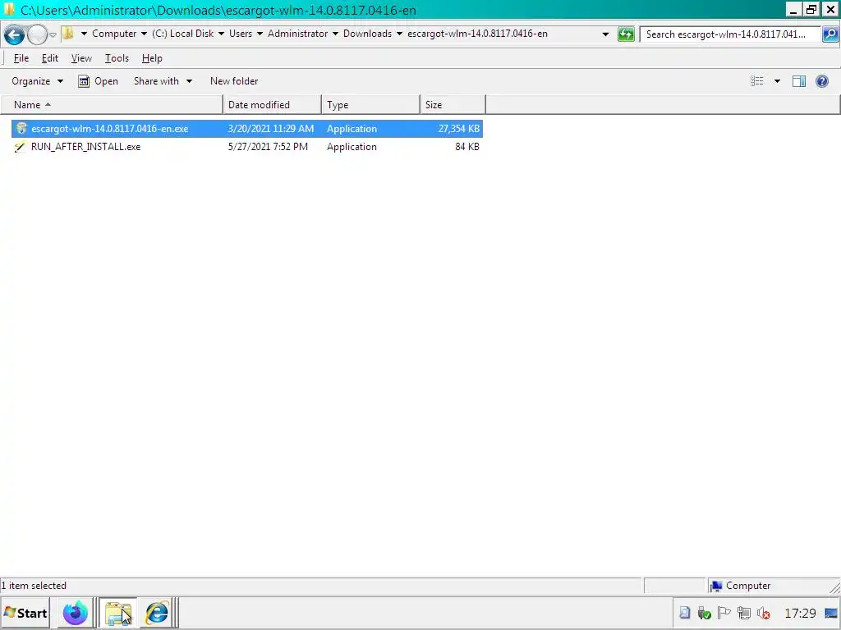The image size is (841, 630).
Task: Launch Internet Explorer from the taskbar
Action: click(x=157, y=614)
